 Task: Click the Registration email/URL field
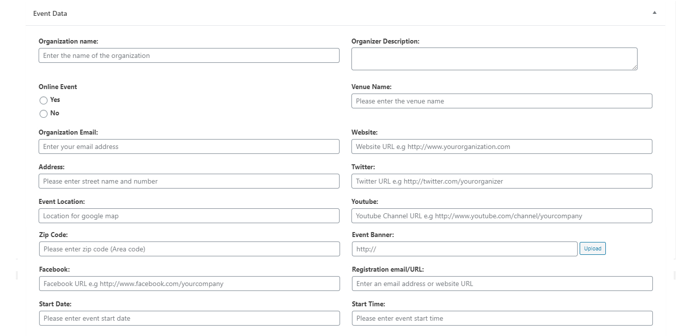tap(502, 284)
